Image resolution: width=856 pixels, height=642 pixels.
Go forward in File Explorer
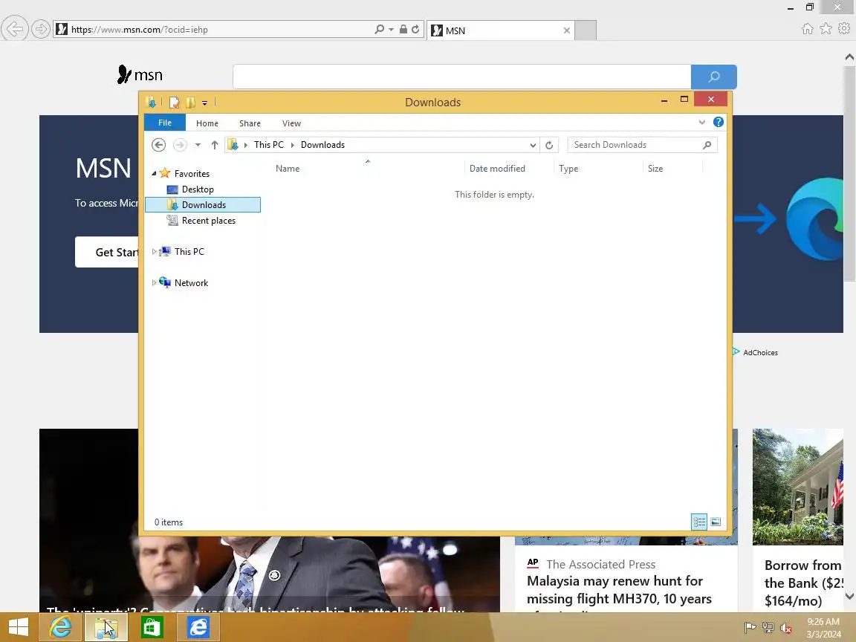point(180,145)
